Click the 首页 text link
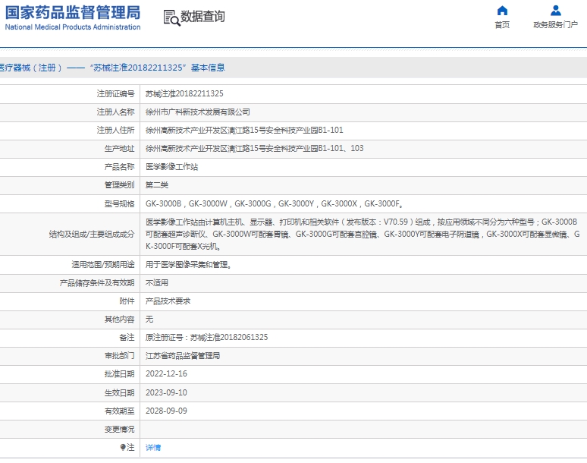 [x=502, y=25]
